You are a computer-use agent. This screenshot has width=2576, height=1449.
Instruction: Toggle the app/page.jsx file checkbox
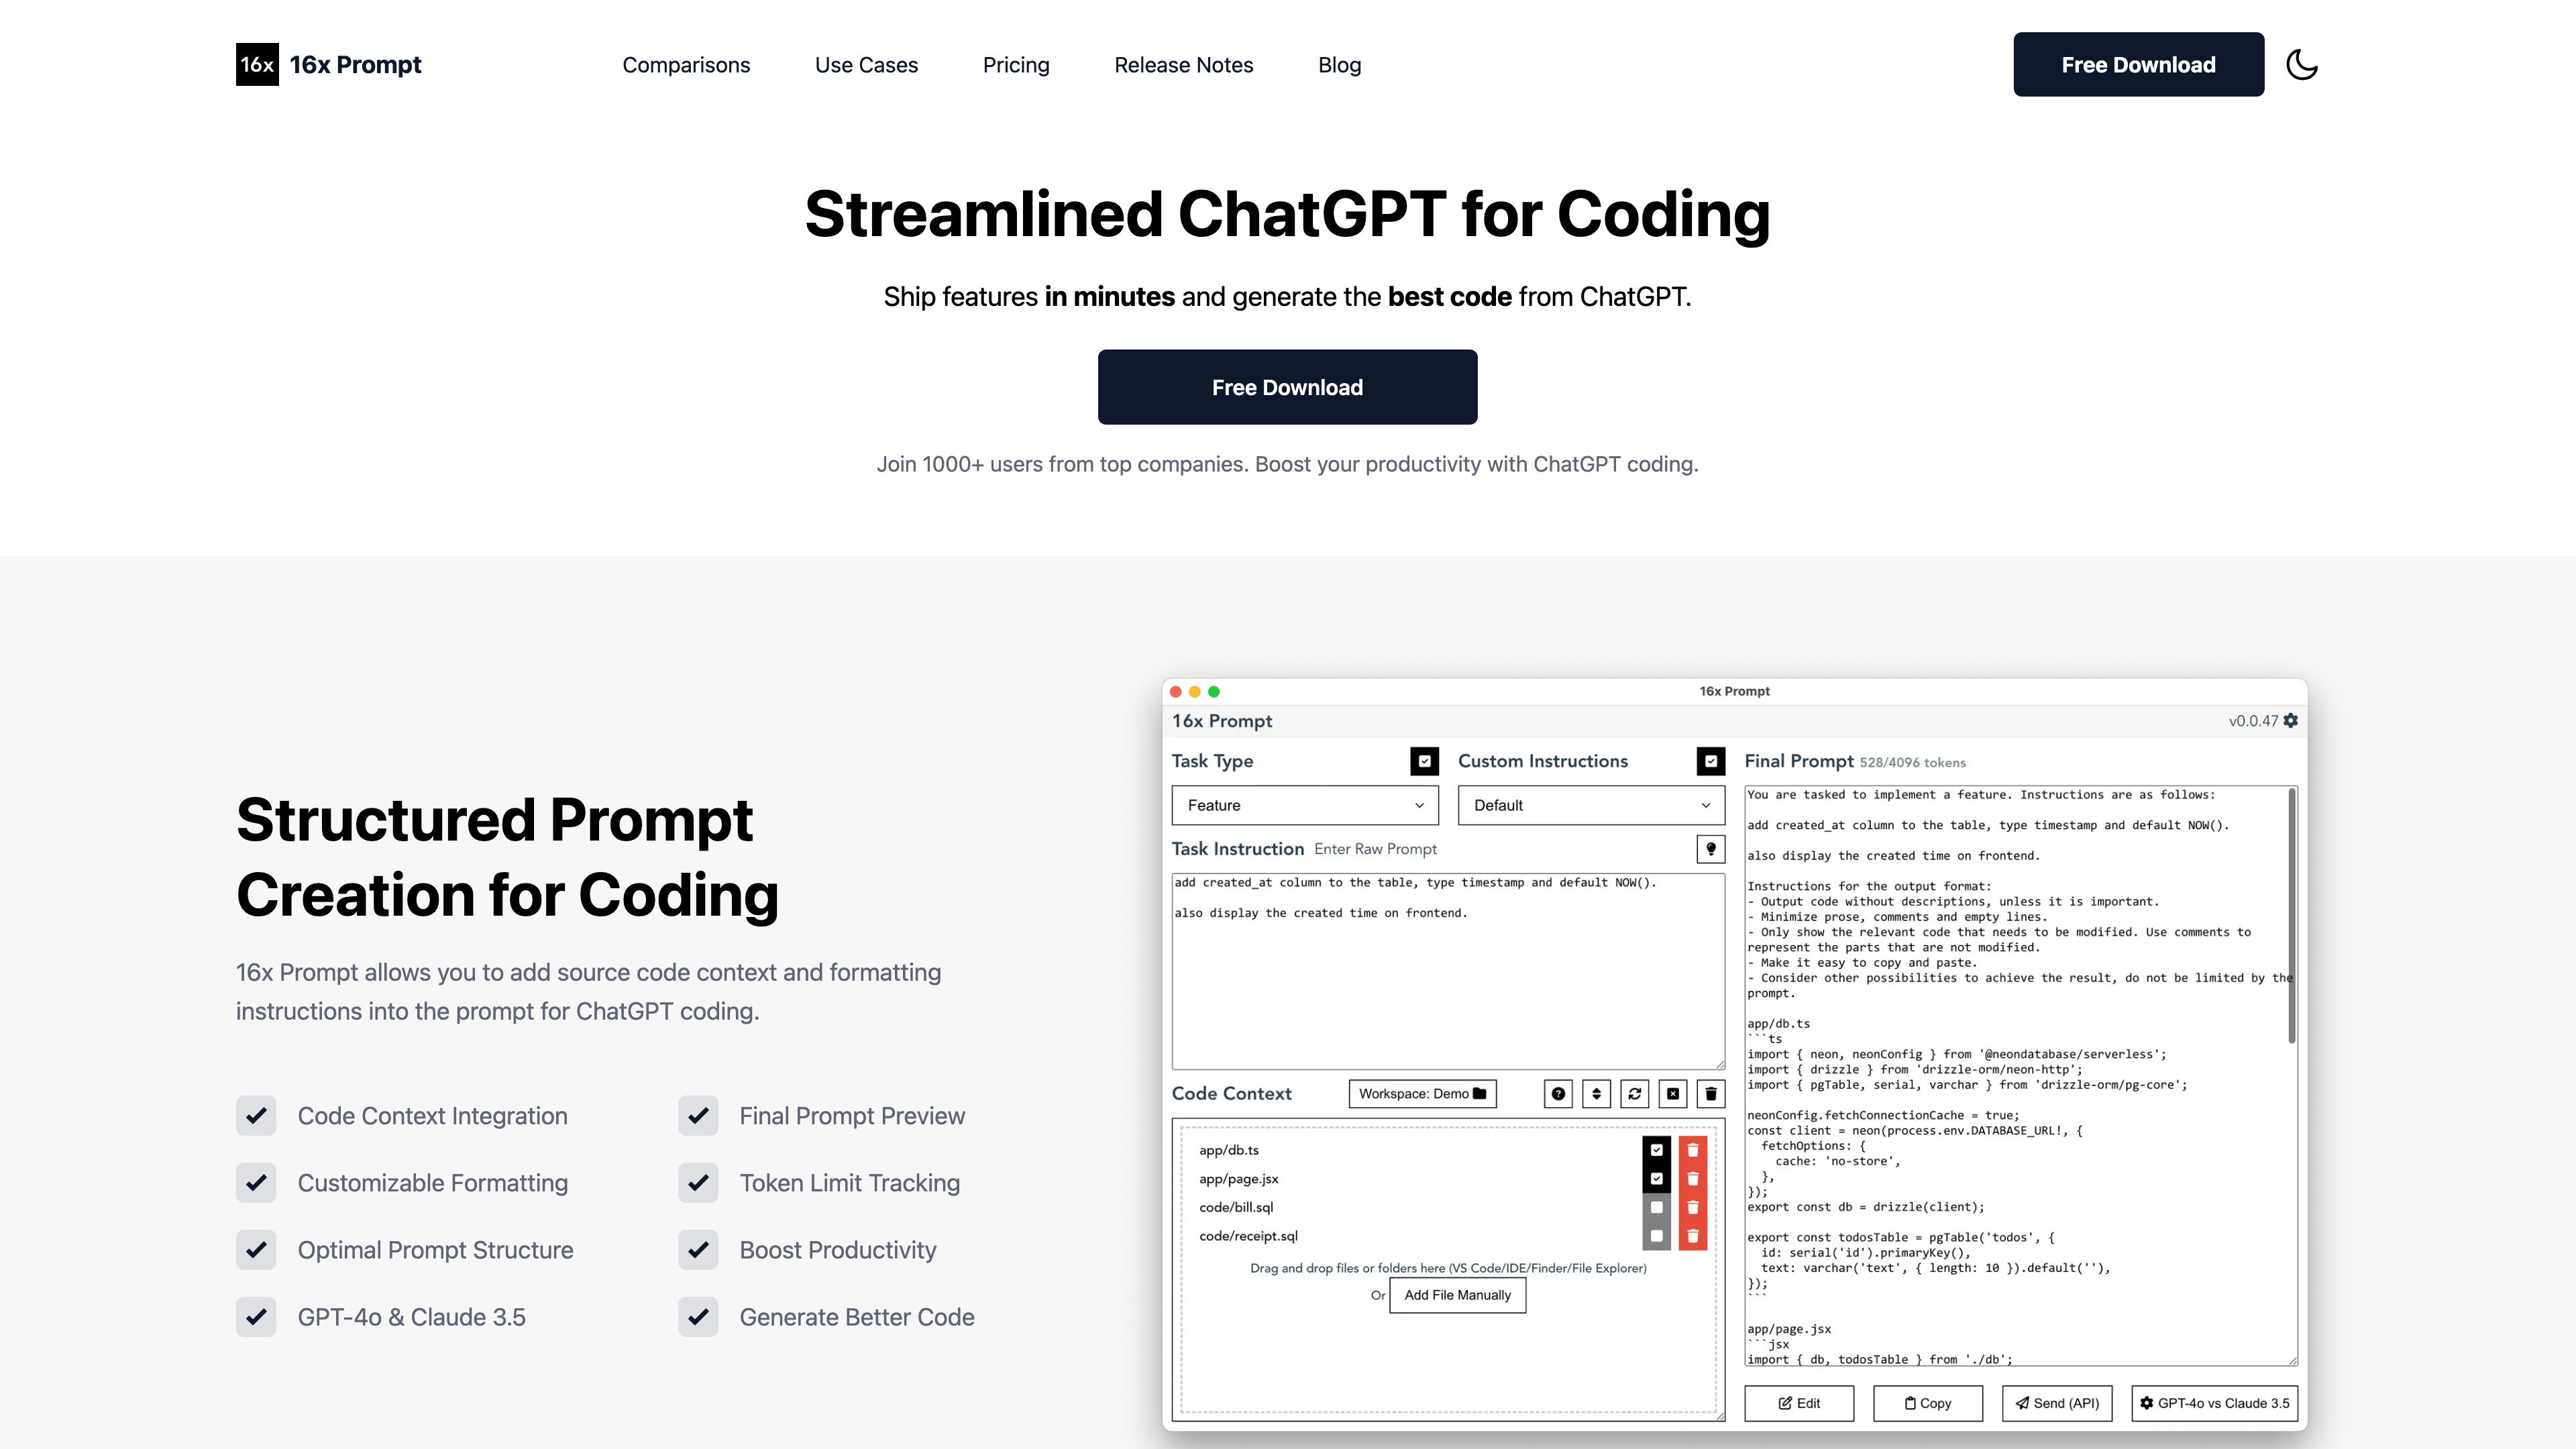pyautogui.click(x=1654, y=1178)
